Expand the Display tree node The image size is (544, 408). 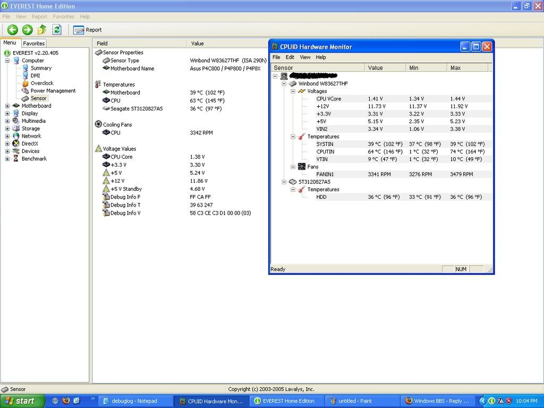coord(7,114)
